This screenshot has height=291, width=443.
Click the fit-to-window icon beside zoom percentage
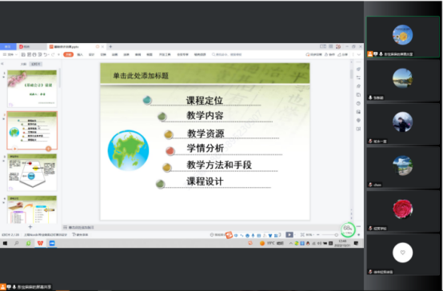click(x=302, y=235)
